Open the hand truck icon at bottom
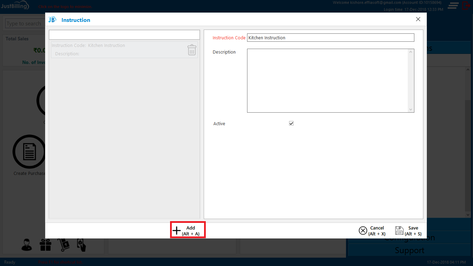Image resolution: width=473 pixels, height=266 pixels. [x=63, y=244]
